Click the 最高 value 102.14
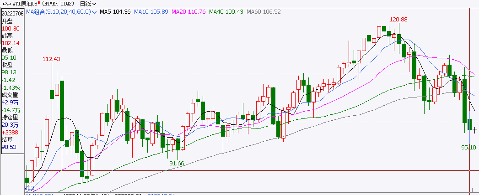The image size is (479, 195). 11,43
